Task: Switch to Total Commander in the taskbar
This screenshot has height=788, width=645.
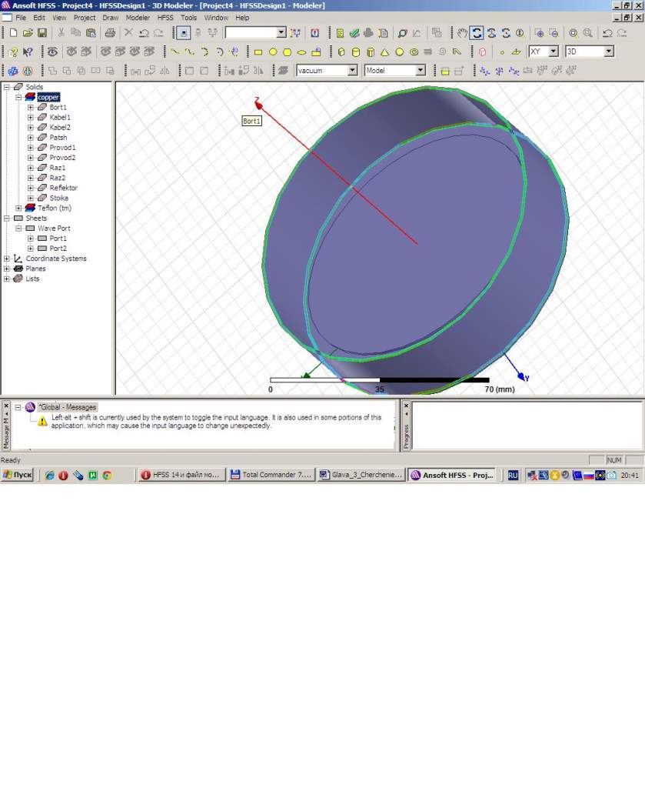Action: pyautogui.click(x=271, y=475)
